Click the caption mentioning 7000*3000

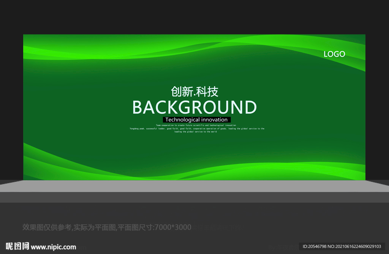107,227
